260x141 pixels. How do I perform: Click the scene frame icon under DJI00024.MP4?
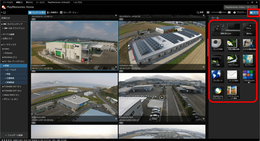pos(121,71)
